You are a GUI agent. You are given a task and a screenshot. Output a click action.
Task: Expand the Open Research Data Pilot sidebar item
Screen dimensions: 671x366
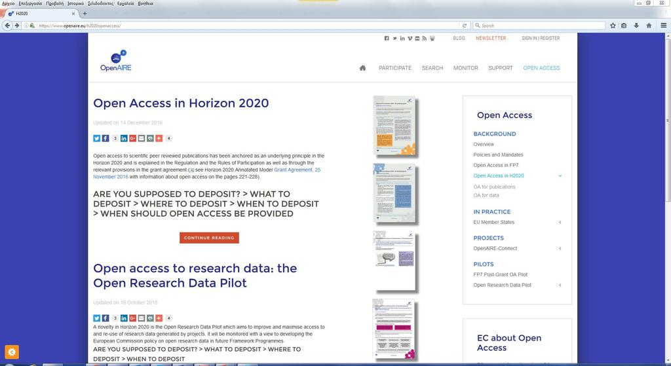560,285
